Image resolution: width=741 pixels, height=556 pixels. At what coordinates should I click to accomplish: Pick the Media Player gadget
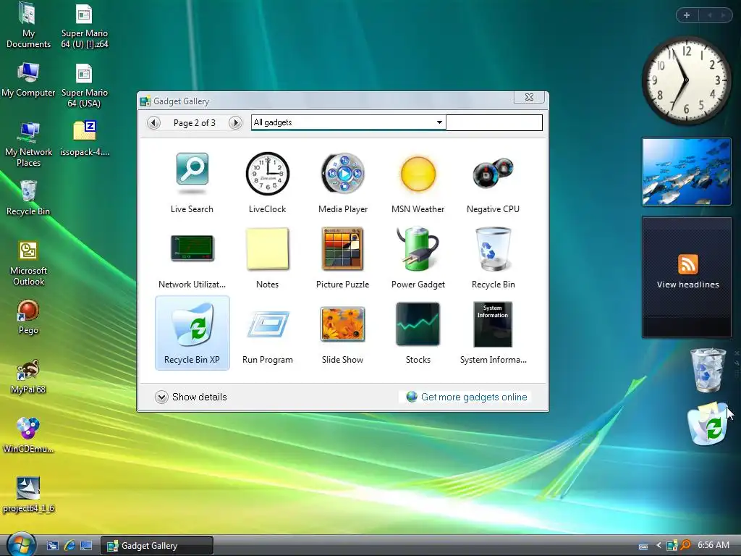point(342,183)
